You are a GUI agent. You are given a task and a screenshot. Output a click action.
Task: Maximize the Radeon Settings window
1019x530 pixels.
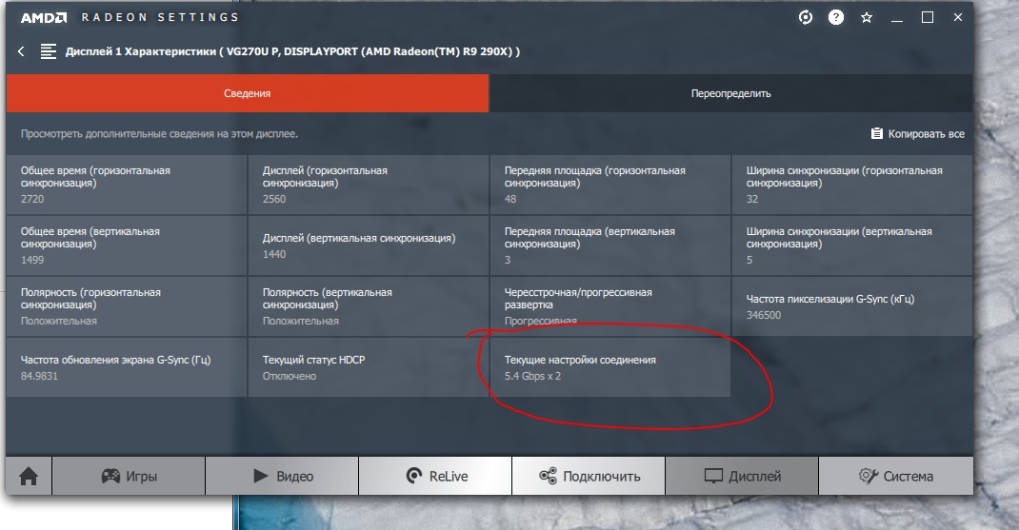point(928,17)
